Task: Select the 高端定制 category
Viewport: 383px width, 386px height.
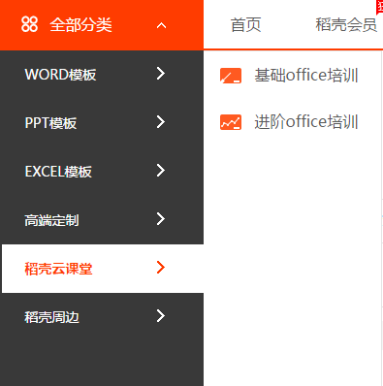Action: click(102, 220)
